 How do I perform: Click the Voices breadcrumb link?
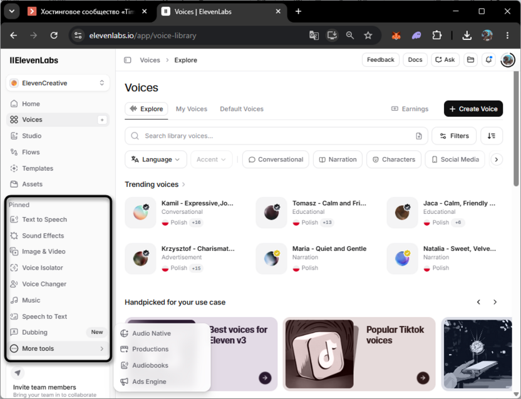pyautogui.click(x=150, y=60)
